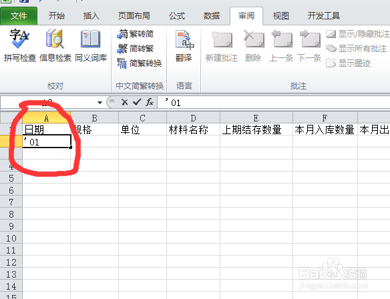Image resolution: width=390 pixels, height=299 pixels.
Task: Select the 审阅 review tab
Action: pyautogui.click(x=246, y=16)
